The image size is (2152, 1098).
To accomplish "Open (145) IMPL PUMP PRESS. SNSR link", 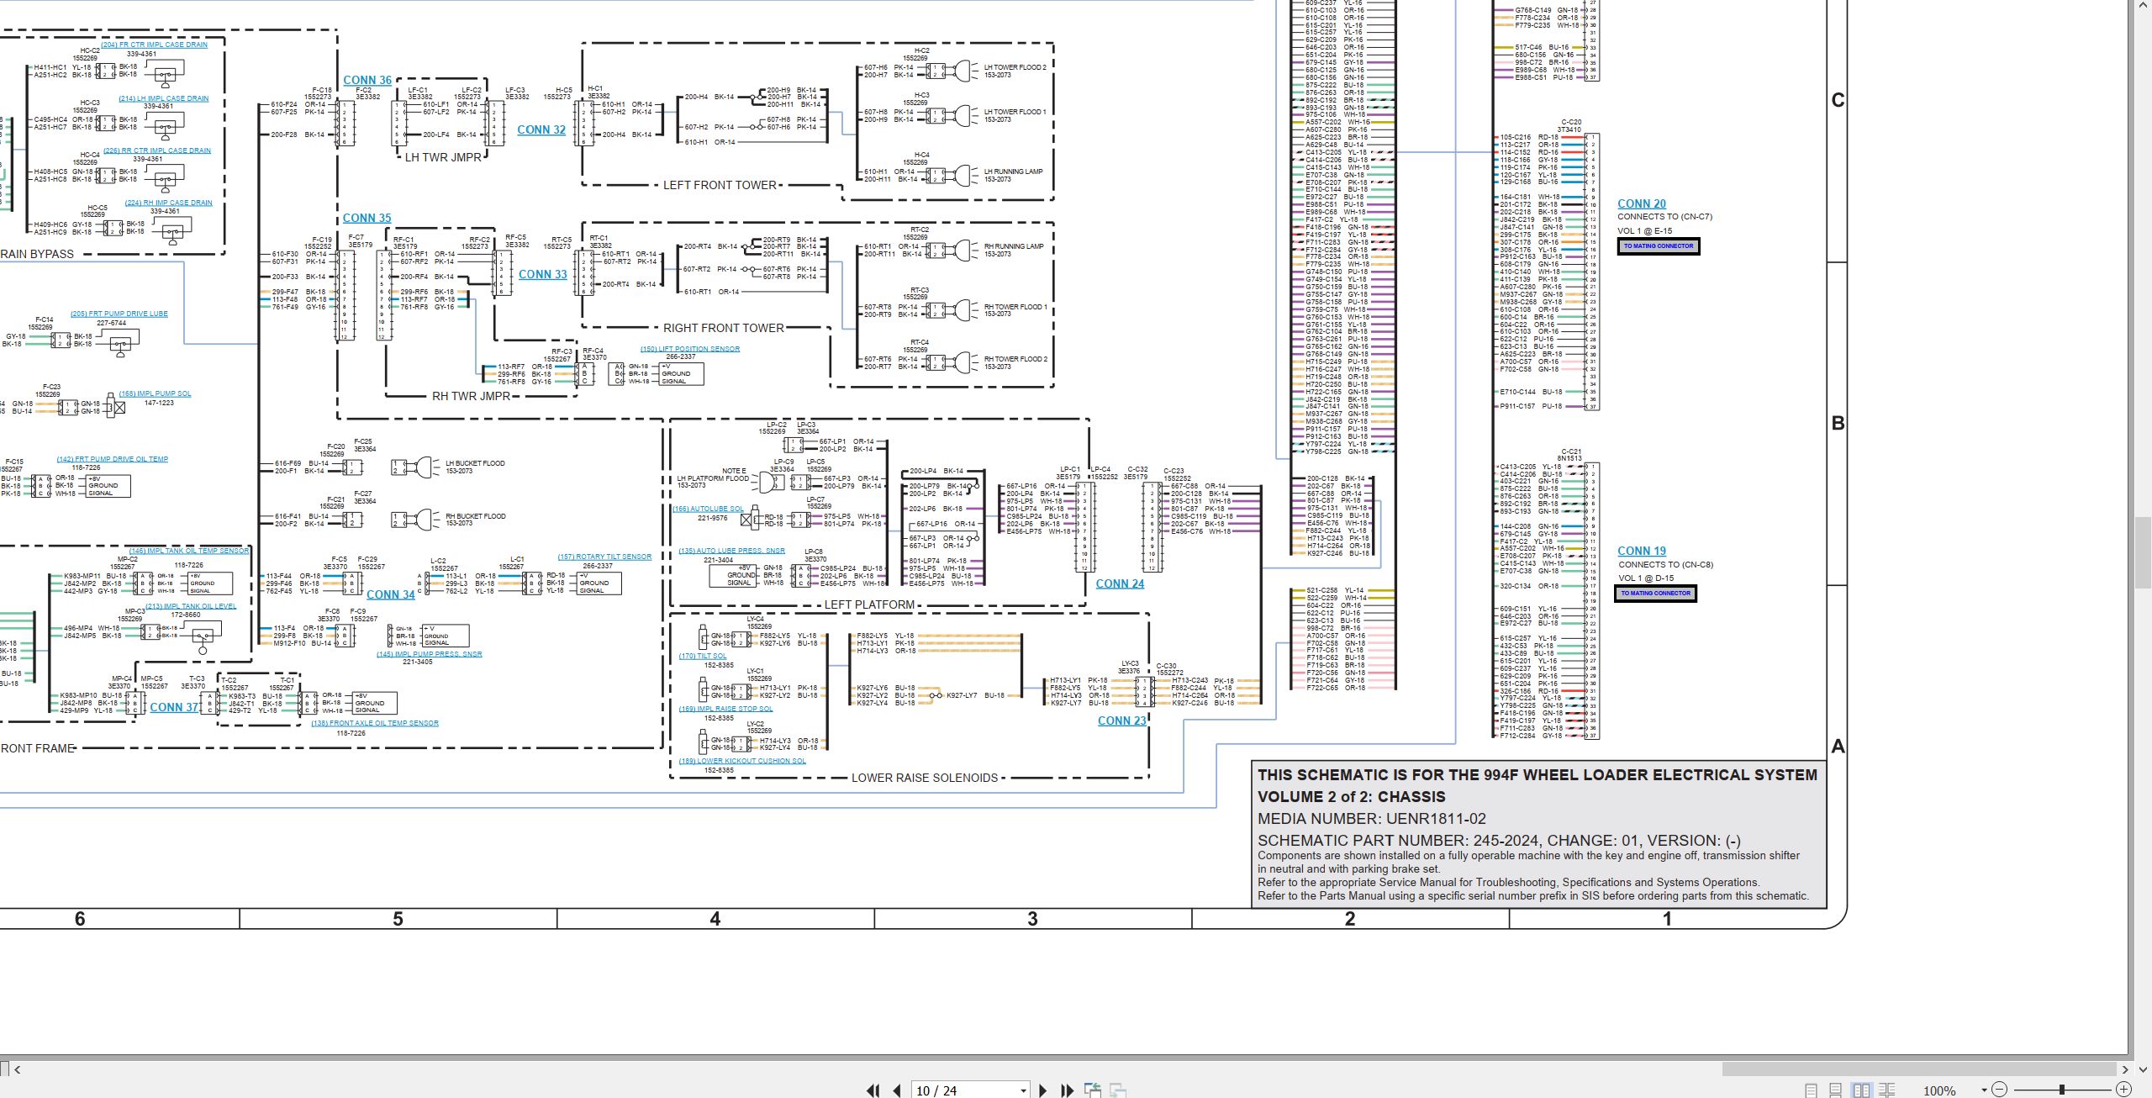I will tap(430, 654).
